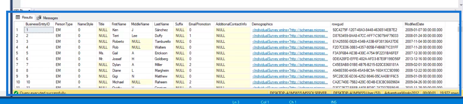Click the green query success checkmark icon
The image size is (463, 104).
16,93
